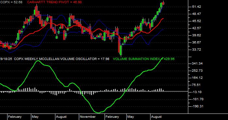228x120 pixels.
Task: Select the 42.57 price axis value
Action: pos(196,28)
